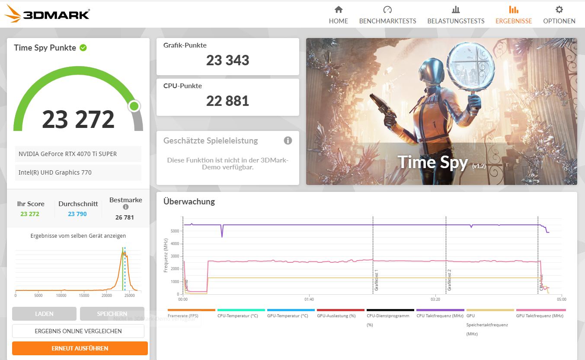Click the Time Spy Punkte title
585x360 pixels.
tap(45, 48)
